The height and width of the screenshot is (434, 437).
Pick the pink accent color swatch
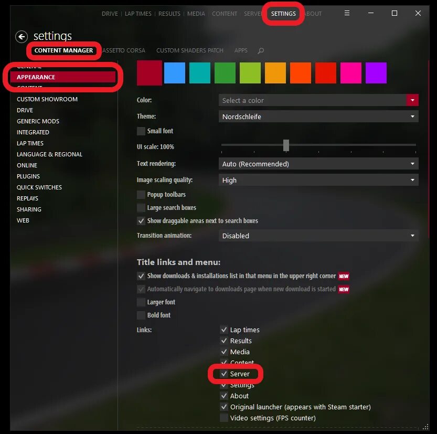click(x=351, y=73)
